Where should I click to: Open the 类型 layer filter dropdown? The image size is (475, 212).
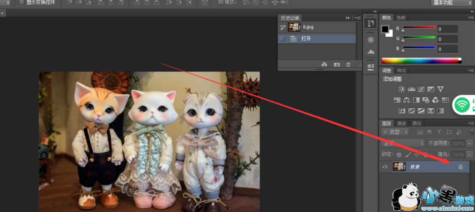(x=395, y=132)
